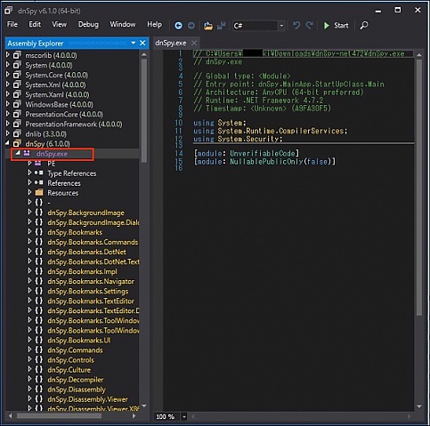The width and height of the screenshot is (430, 426).
Task: Close the Assembly Explorer panel
Action: [142, 44]
